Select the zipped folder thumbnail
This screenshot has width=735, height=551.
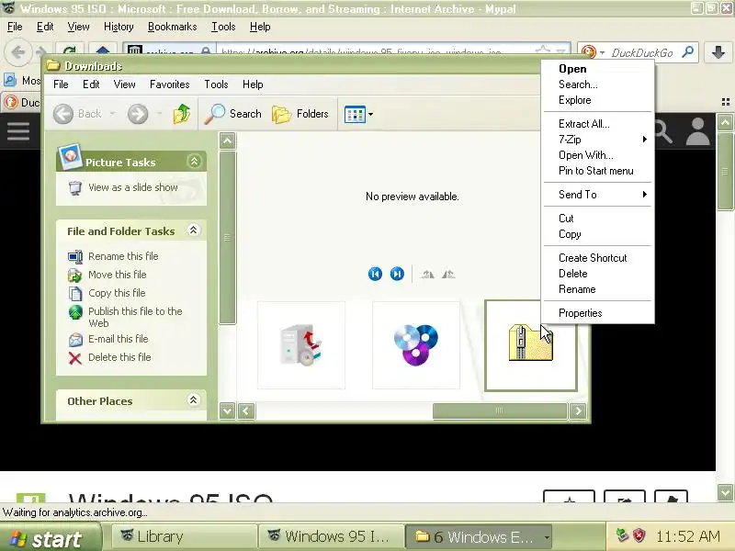531,345
